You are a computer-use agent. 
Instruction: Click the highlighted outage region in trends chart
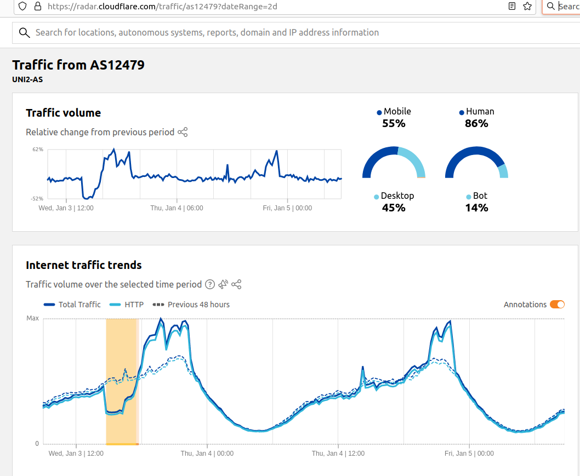pyautogui.click(x=122, y=381)
